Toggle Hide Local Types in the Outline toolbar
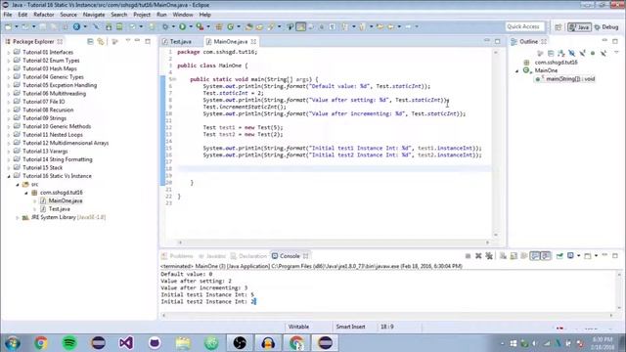The width and height of the screenshot is (626, 352). pos(604,53)
